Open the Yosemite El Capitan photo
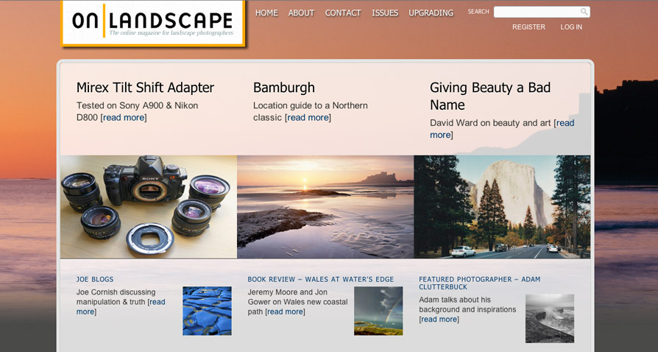This screenshot has width=658, height=352. click(502, 207)
